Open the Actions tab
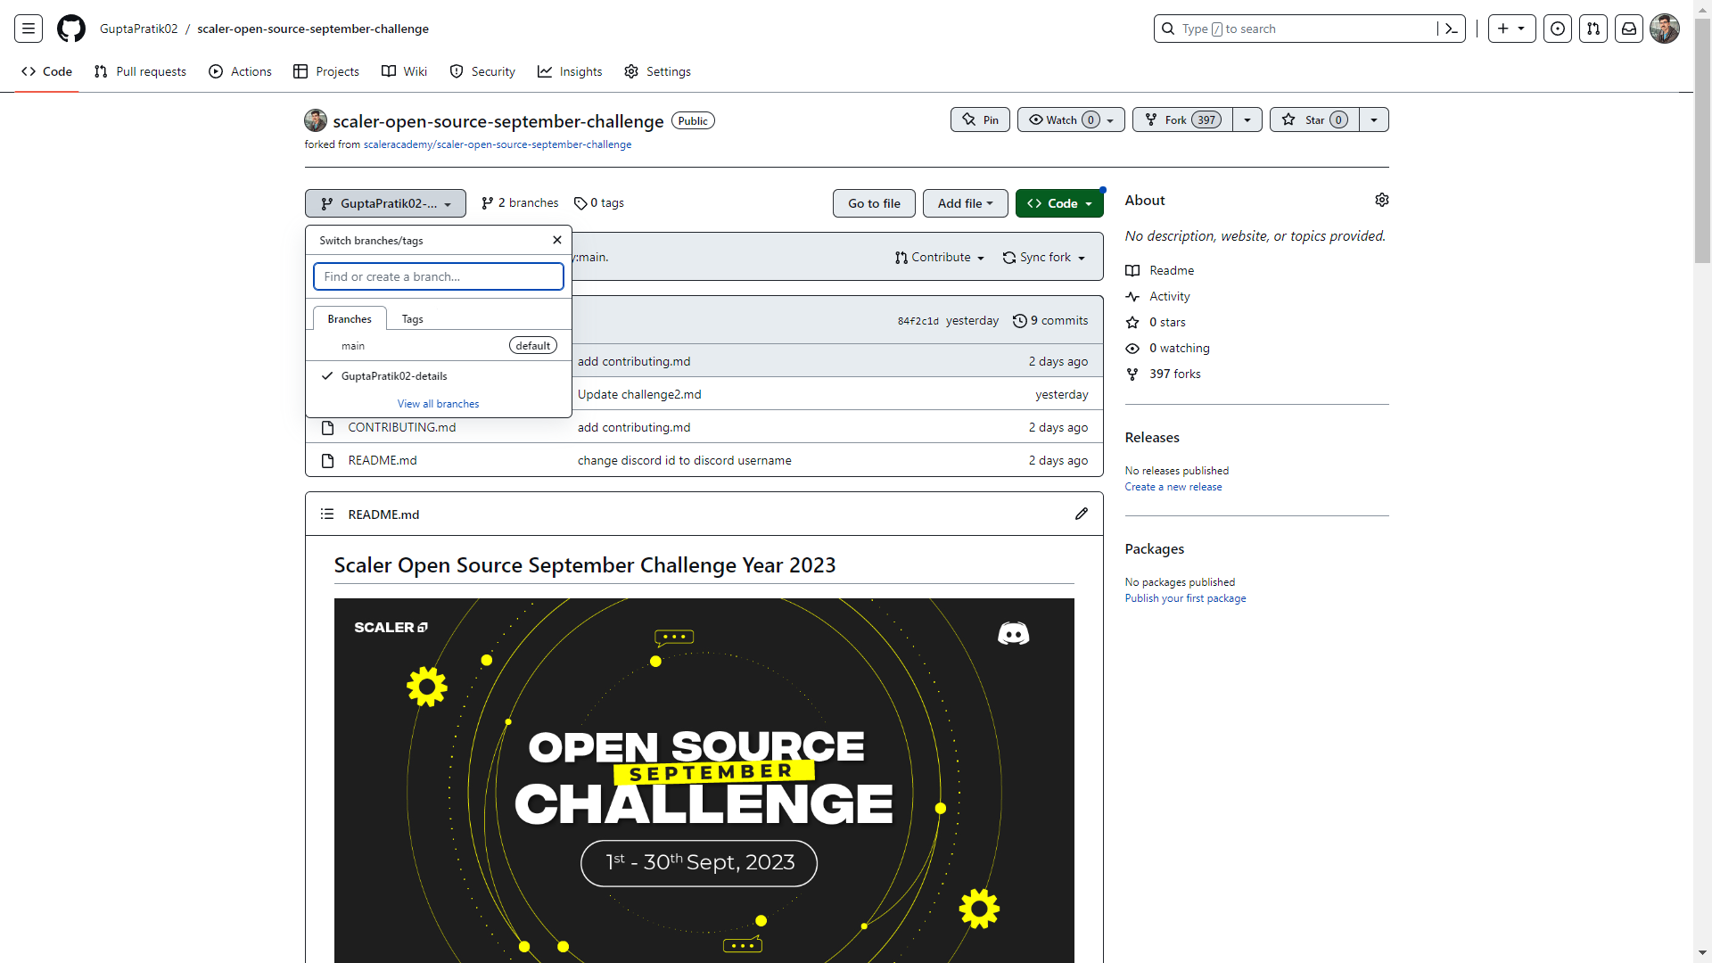This screenshot has height=963, width=1712. click(x=240, y=71)
